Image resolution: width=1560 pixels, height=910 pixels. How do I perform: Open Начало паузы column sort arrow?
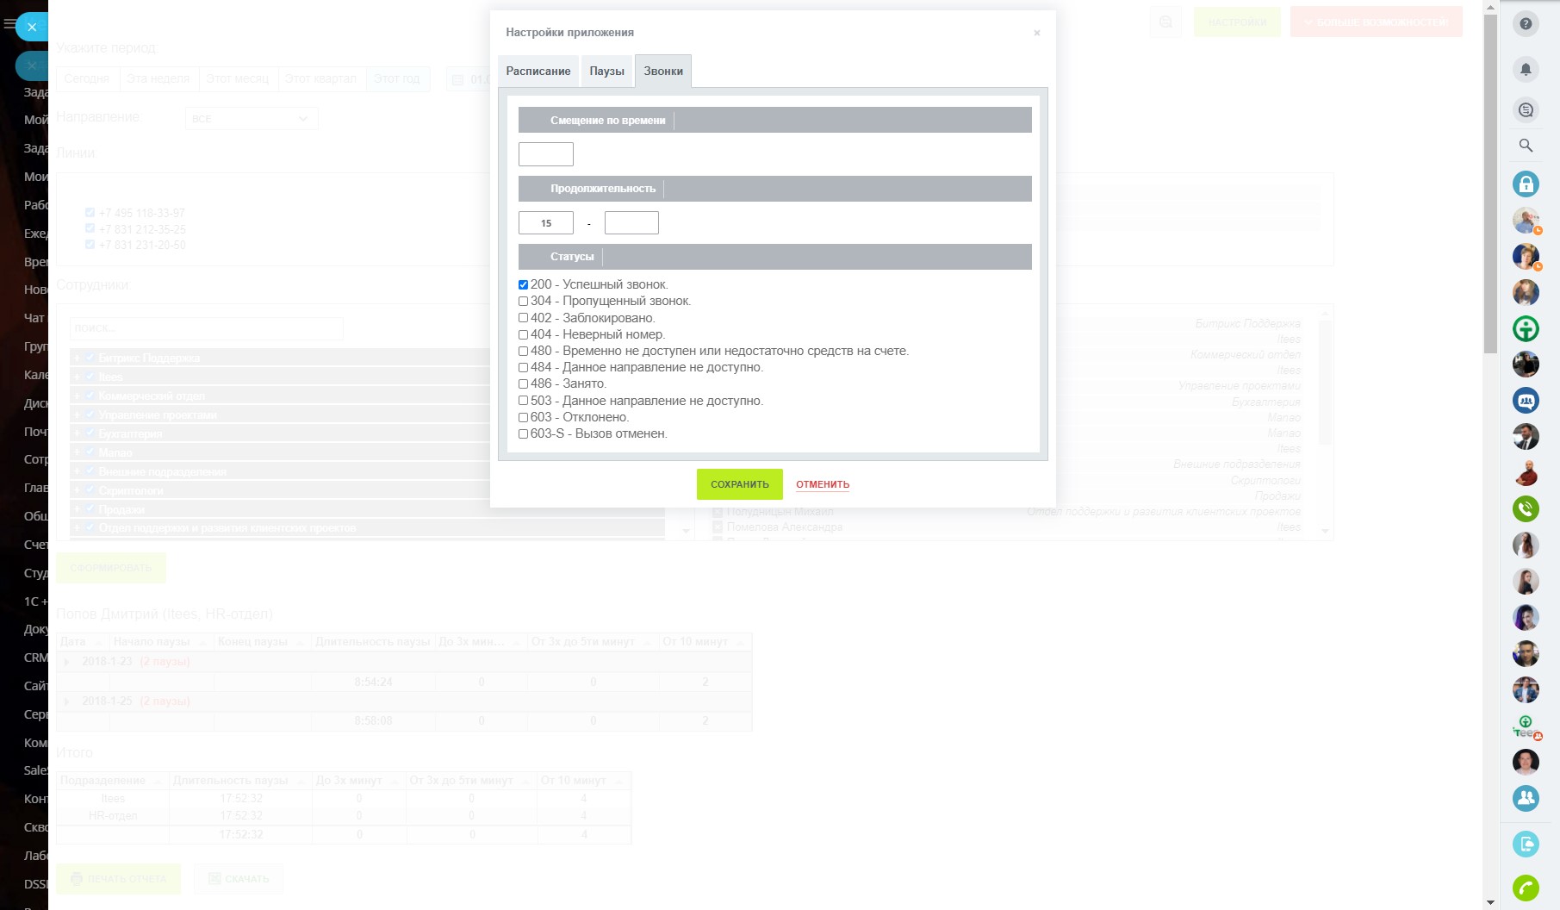[x=203, y=643]
